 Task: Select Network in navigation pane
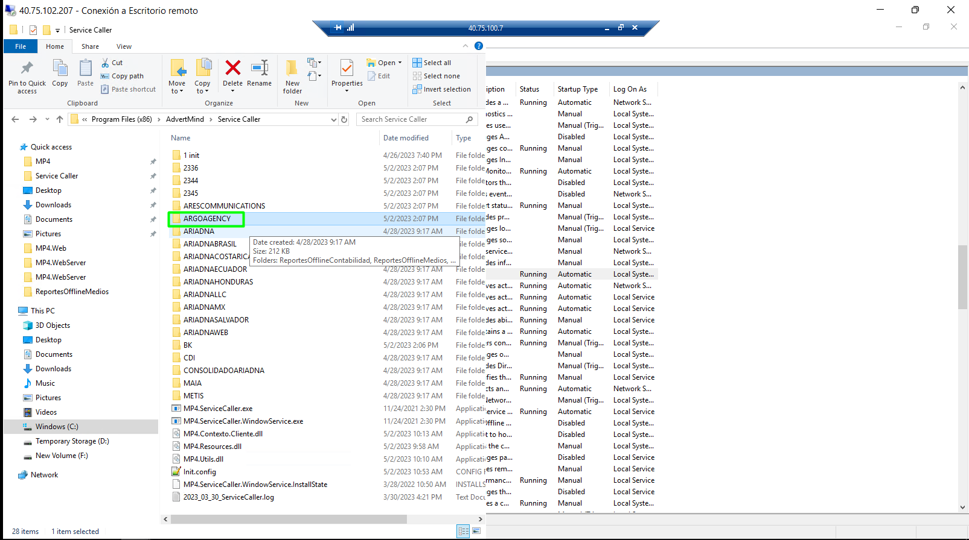45,475
